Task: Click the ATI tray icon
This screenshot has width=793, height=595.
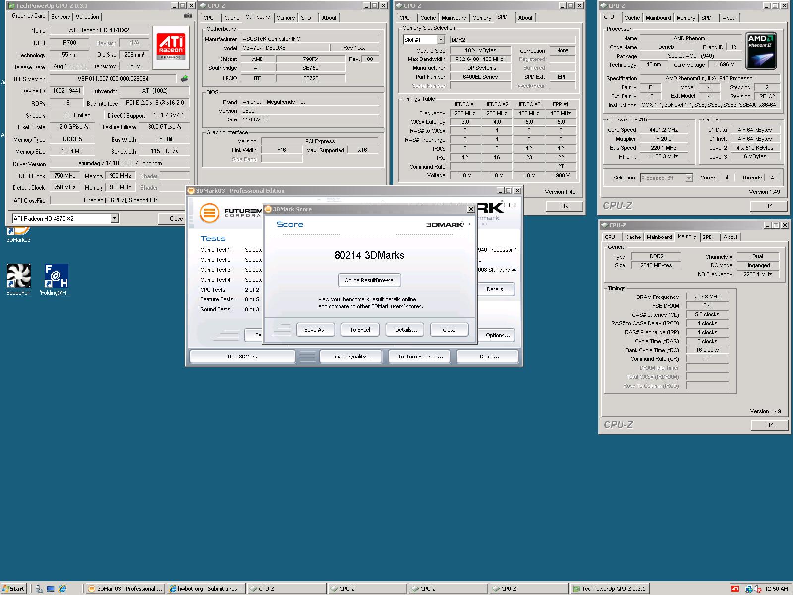Action: (735, 589)
